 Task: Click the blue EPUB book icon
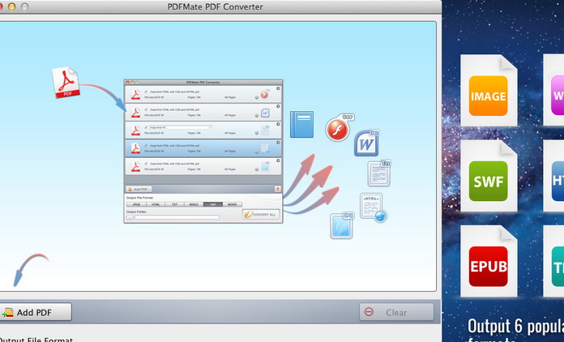(x=301, y=125)
